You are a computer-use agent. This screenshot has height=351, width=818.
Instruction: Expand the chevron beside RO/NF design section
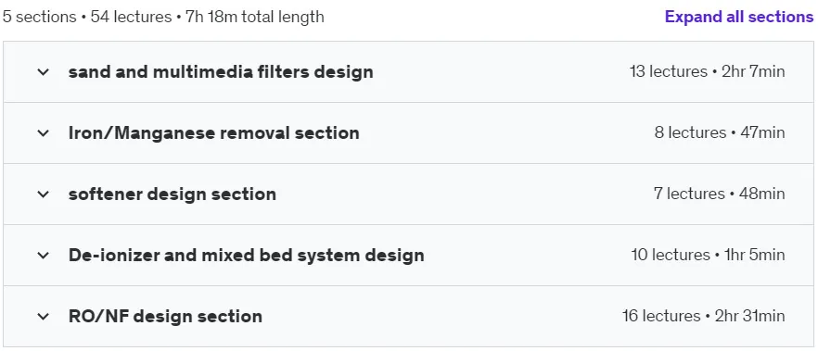[x=44, y=317]
